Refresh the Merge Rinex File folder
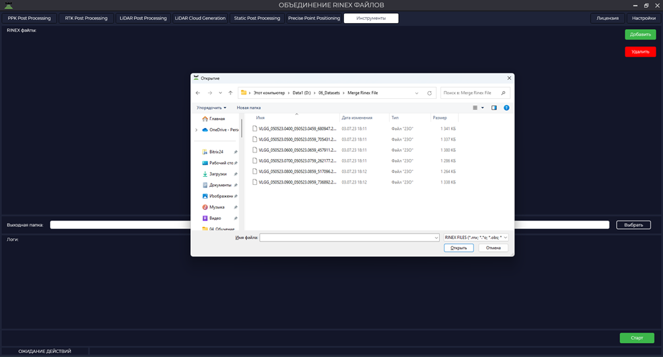Image resolution: width=663 pixels, height=357 pixels. [x=429, y=93]
